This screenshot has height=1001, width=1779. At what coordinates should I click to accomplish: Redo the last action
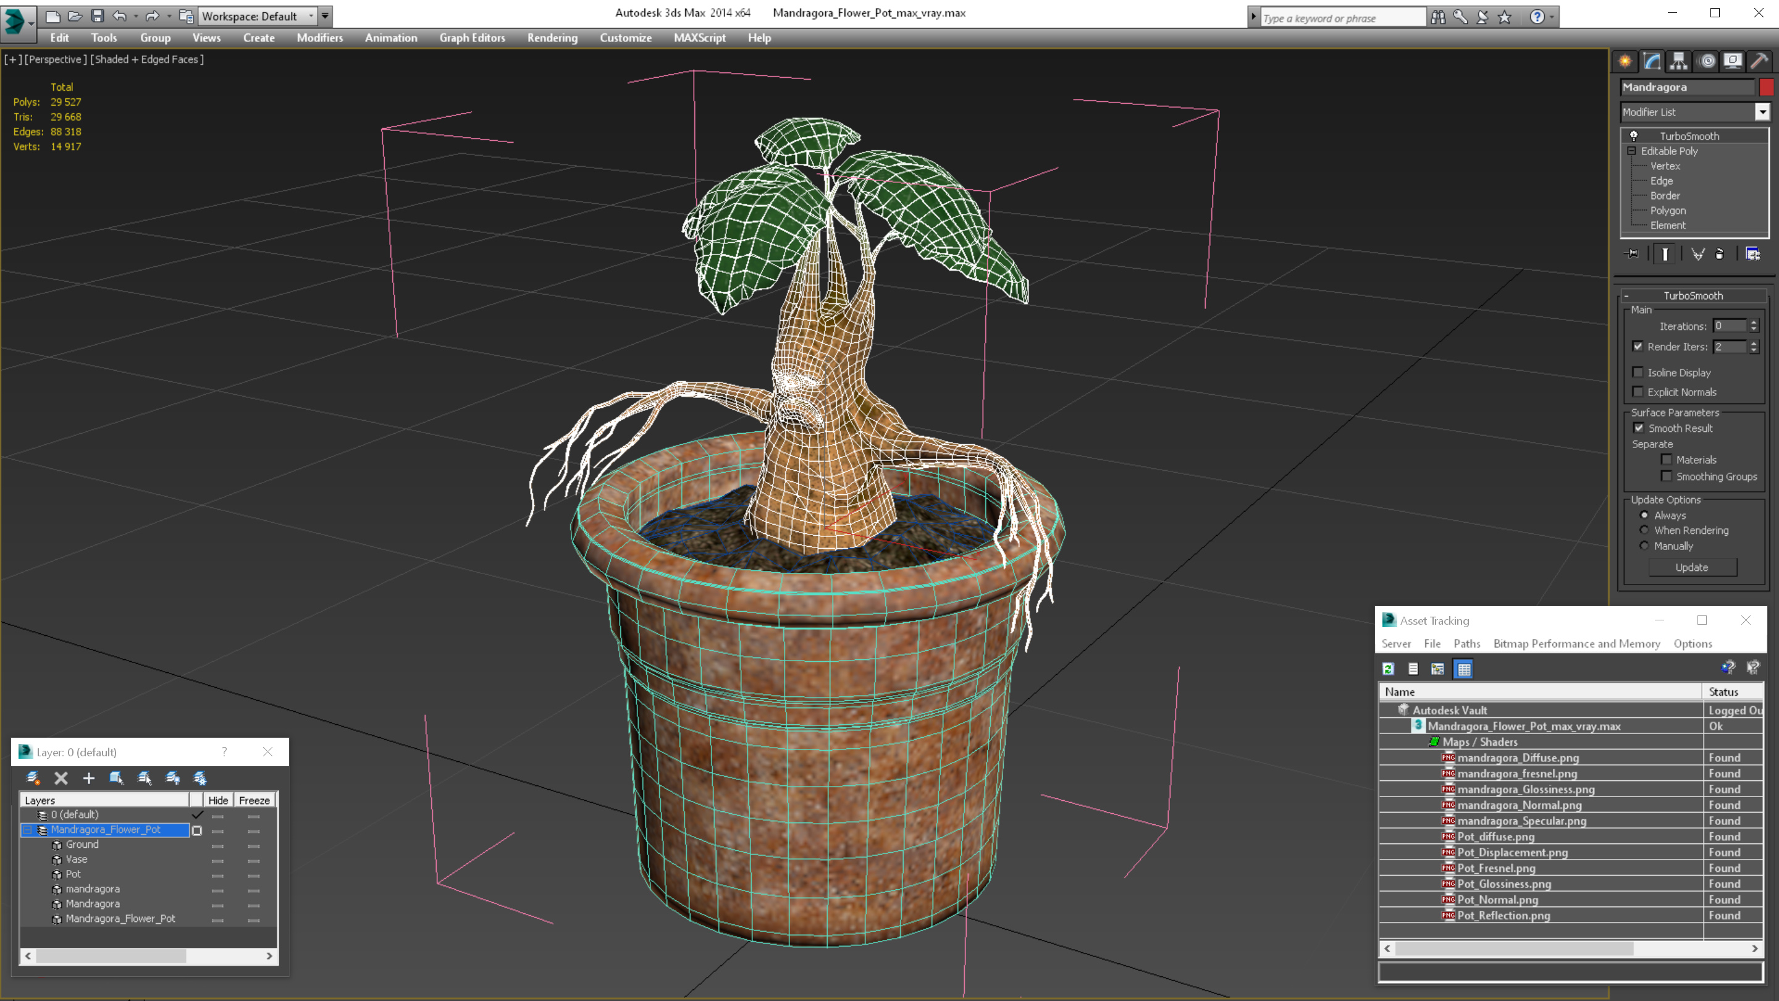click(152, 16)
